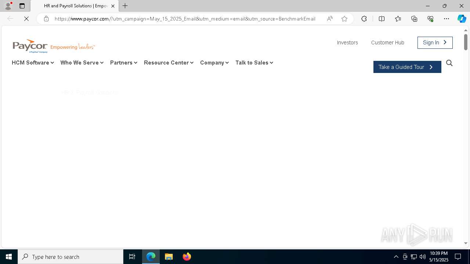Open the volume control
This screenshot has width=470, height=264.
[x=423, y=257]
